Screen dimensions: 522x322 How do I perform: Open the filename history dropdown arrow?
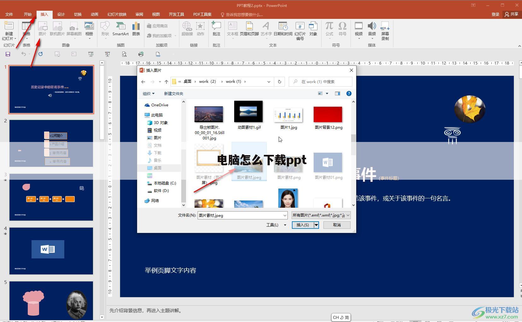click(x=285, y=215)
